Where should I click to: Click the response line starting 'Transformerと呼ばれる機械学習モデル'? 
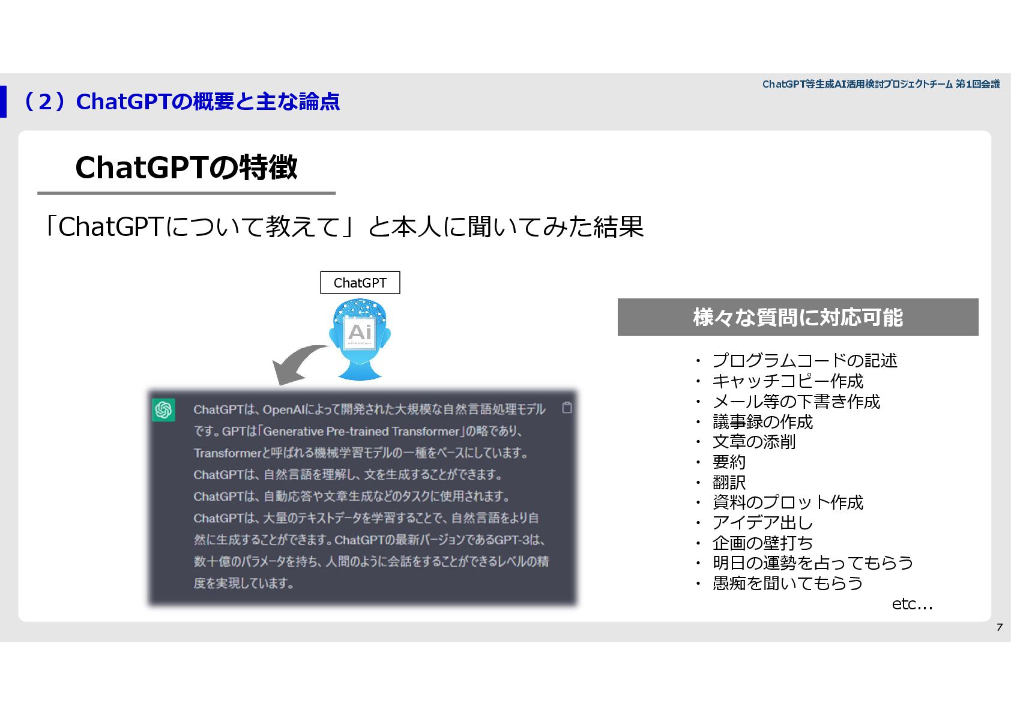361,453
